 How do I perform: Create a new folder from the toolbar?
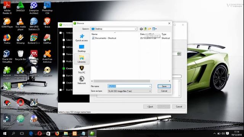point(149,29)
